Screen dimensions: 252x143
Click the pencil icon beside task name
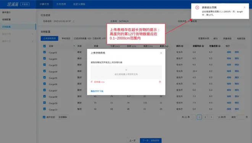74,21
